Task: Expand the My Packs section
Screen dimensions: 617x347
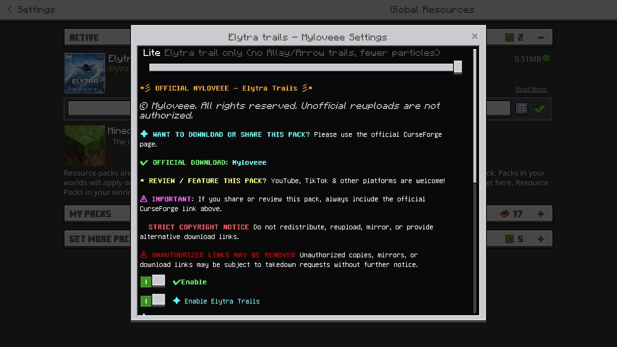Action: click(x=541, y=214)
